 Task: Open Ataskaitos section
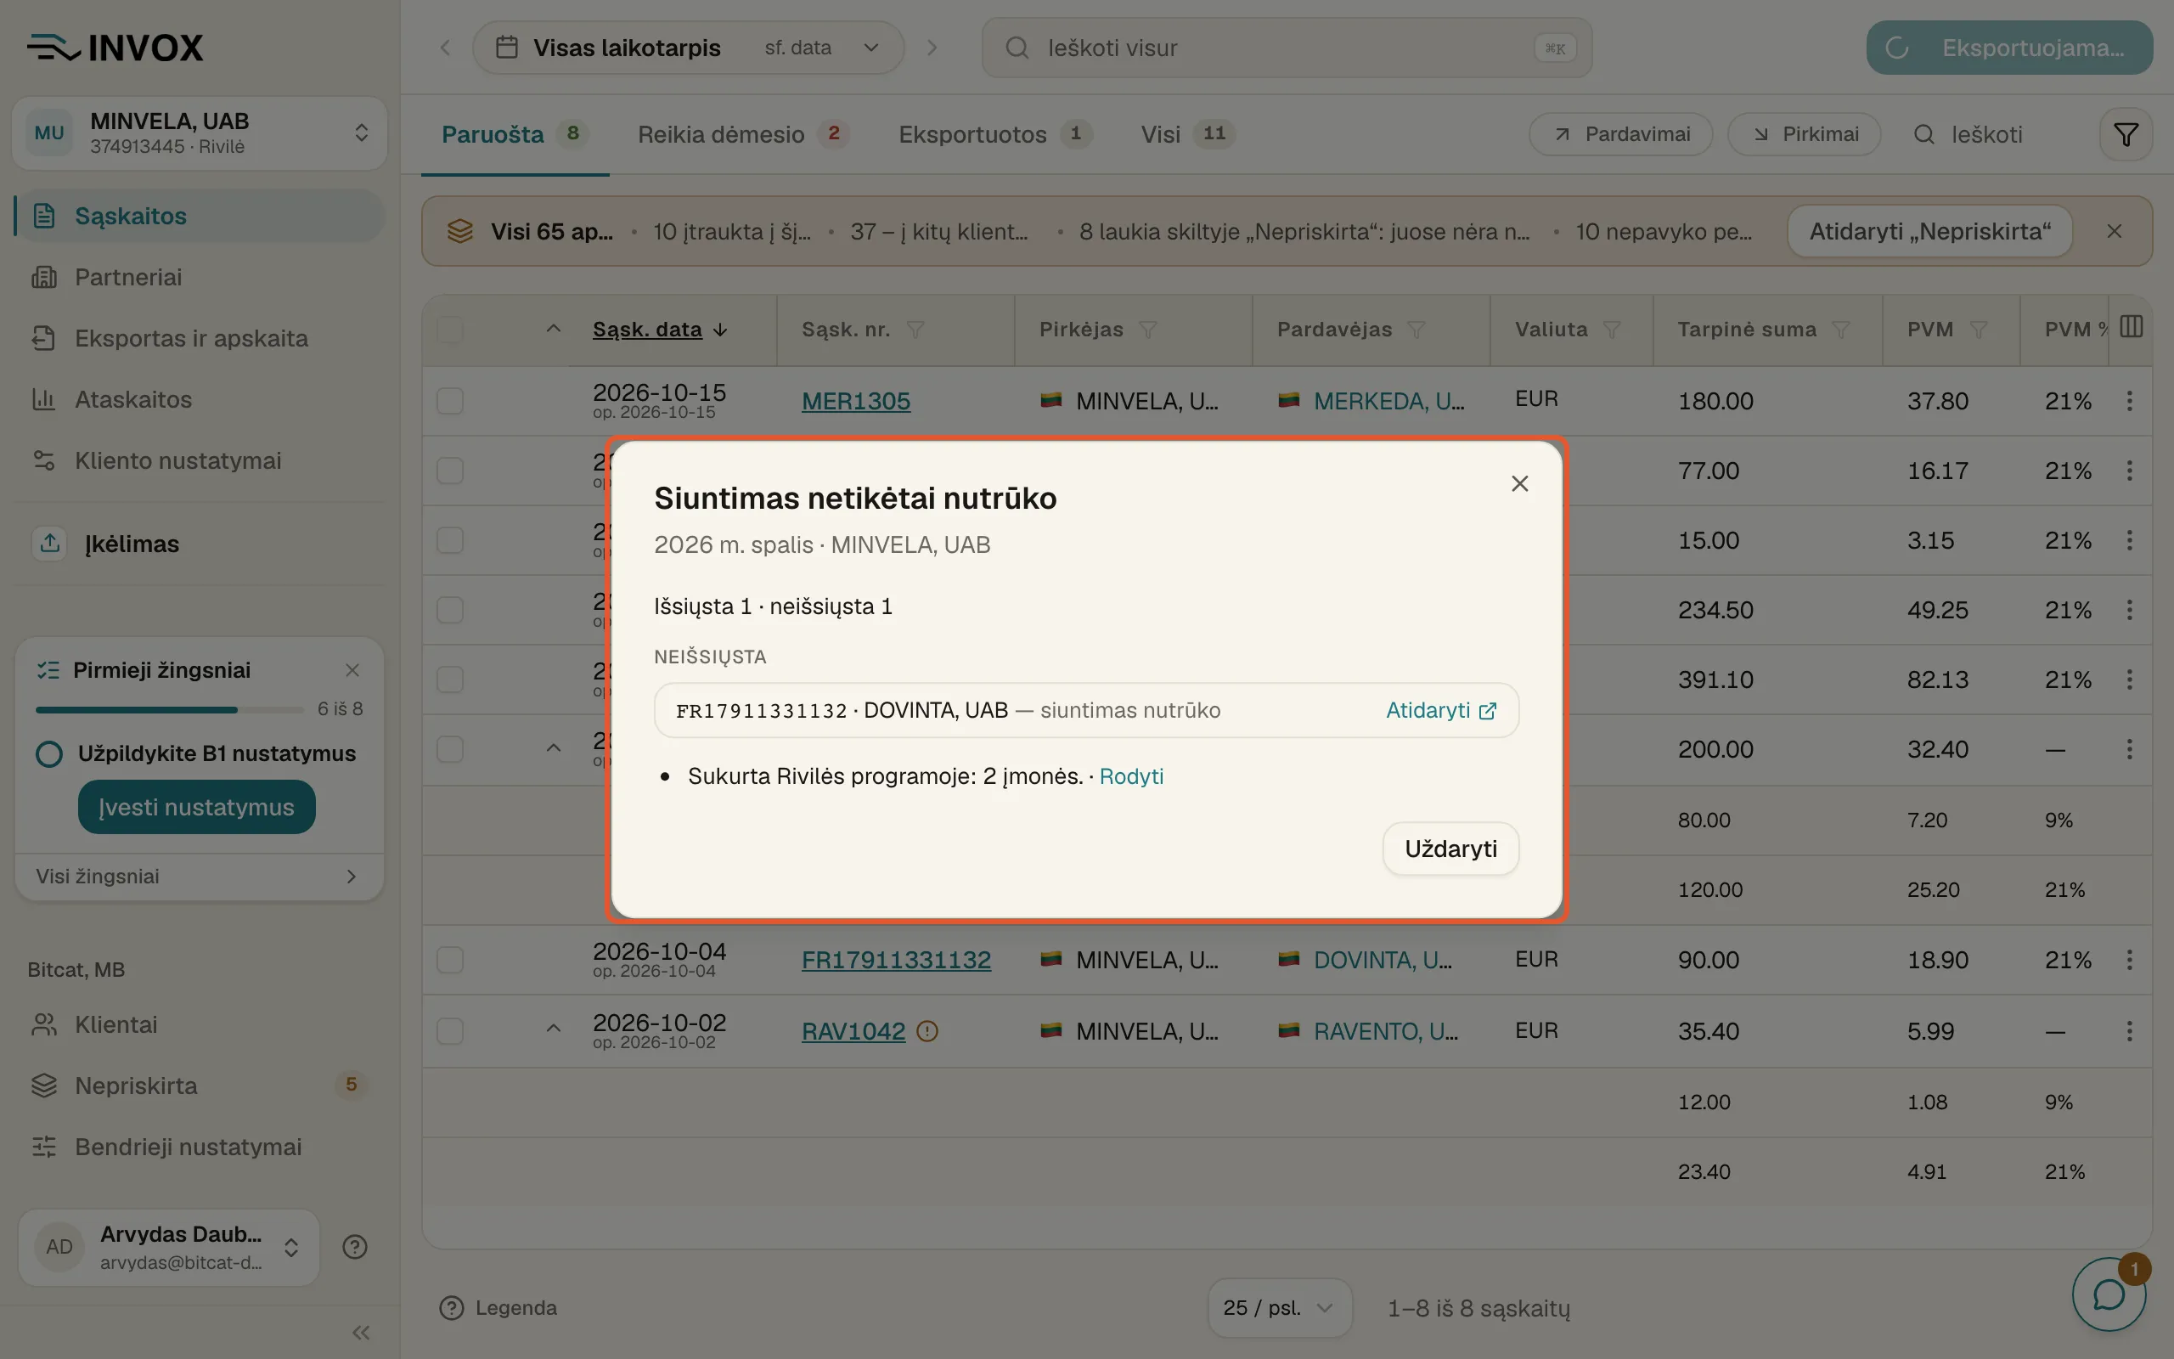point(200,399)
